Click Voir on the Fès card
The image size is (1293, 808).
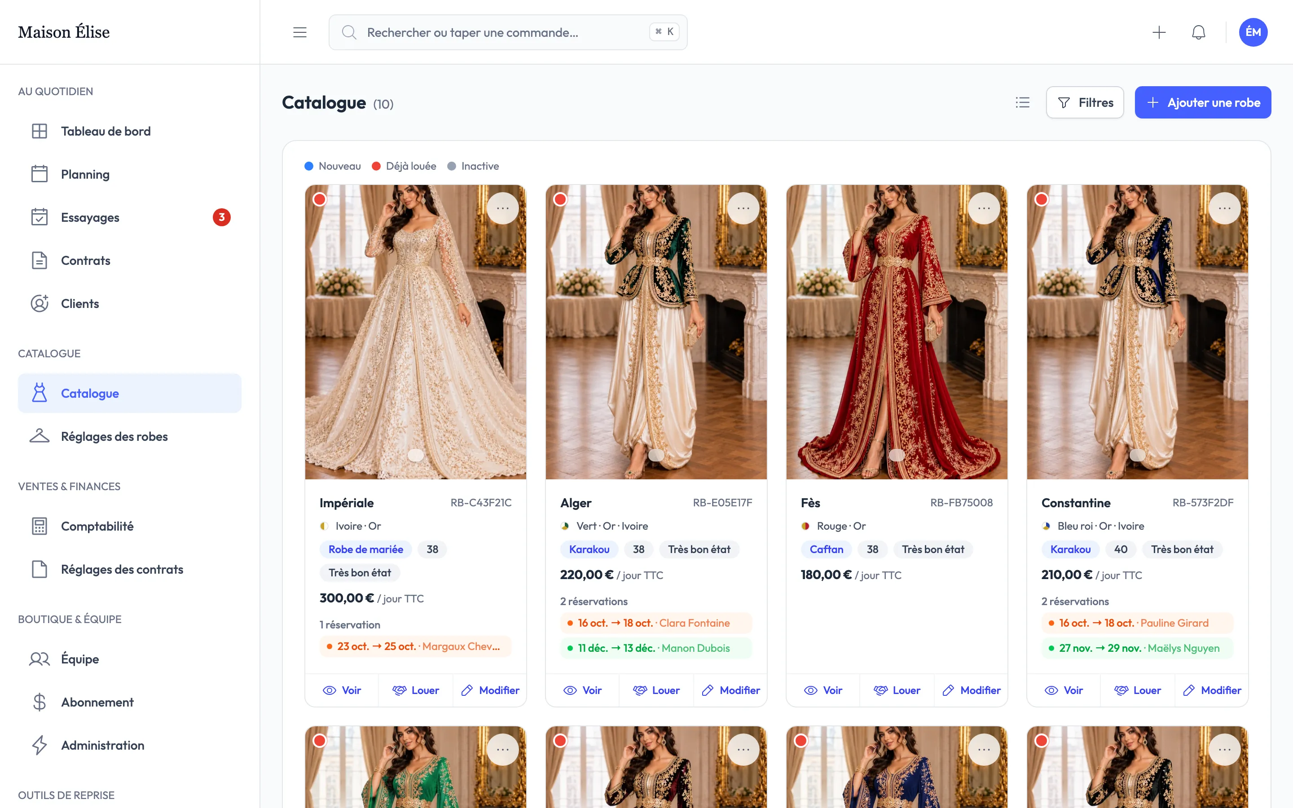point(823,690)
